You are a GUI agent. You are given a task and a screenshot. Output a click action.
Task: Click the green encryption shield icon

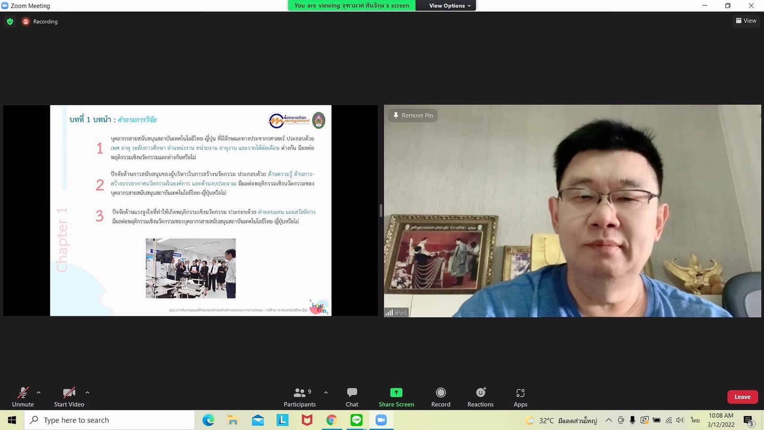[10, 21]
